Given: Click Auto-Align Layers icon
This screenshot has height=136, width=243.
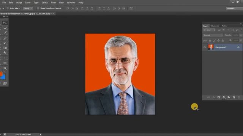Looking at the screenshot, I should (x=131, y=8).
